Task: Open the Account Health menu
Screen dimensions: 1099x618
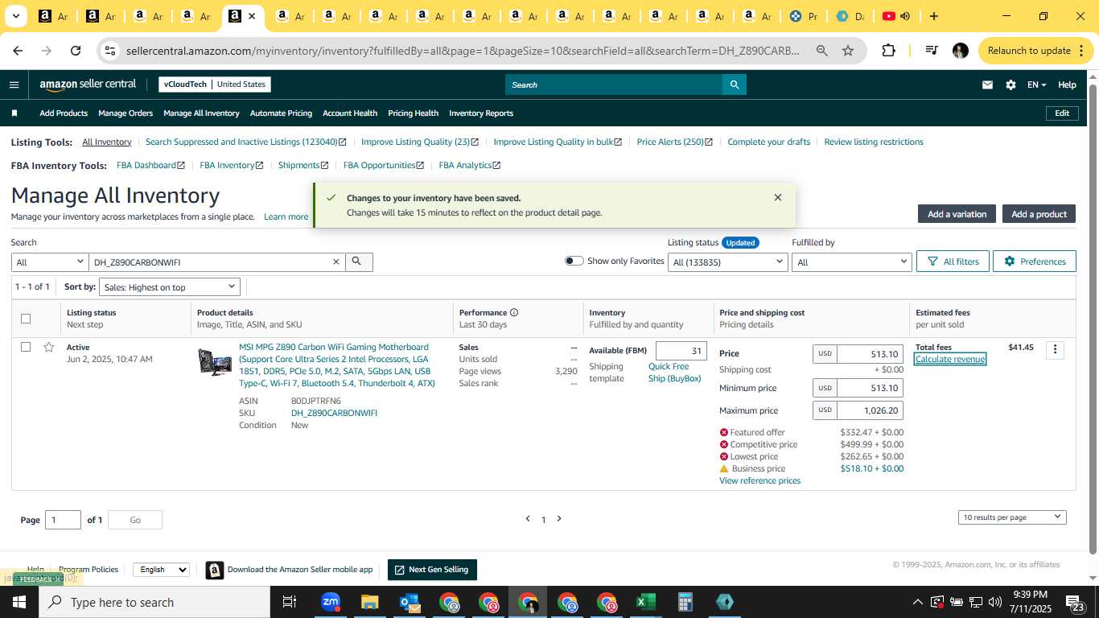Action: coord(350,113)
